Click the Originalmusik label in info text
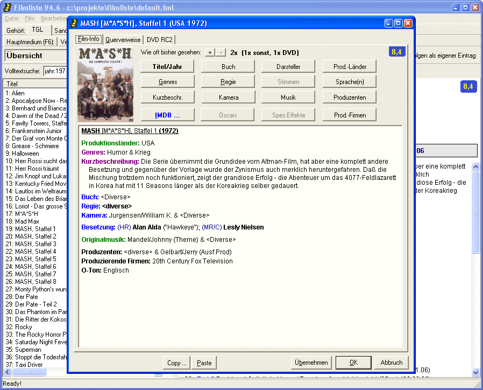 [x=103, y=240]
